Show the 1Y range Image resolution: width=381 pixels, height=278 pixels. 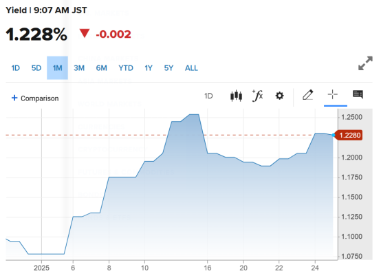(x=149, y=68)
